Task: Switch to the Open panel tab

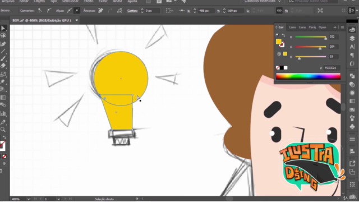Action: [x=323, y=27]
